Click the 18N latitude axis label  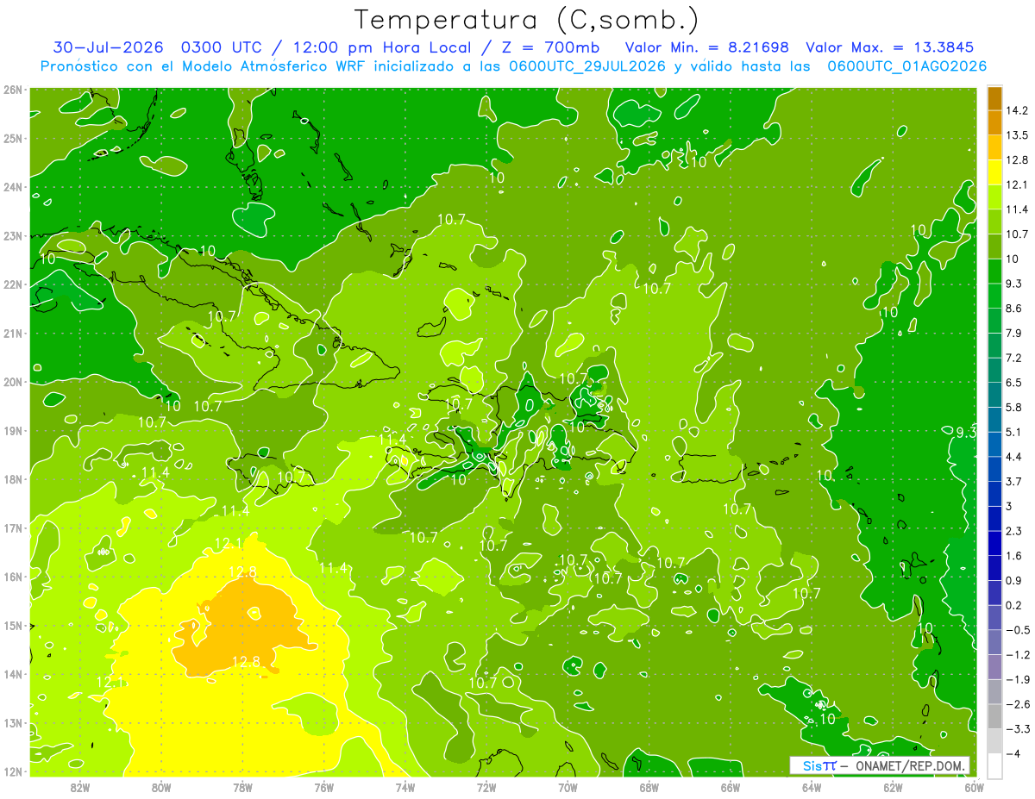(x=13, y=479)
